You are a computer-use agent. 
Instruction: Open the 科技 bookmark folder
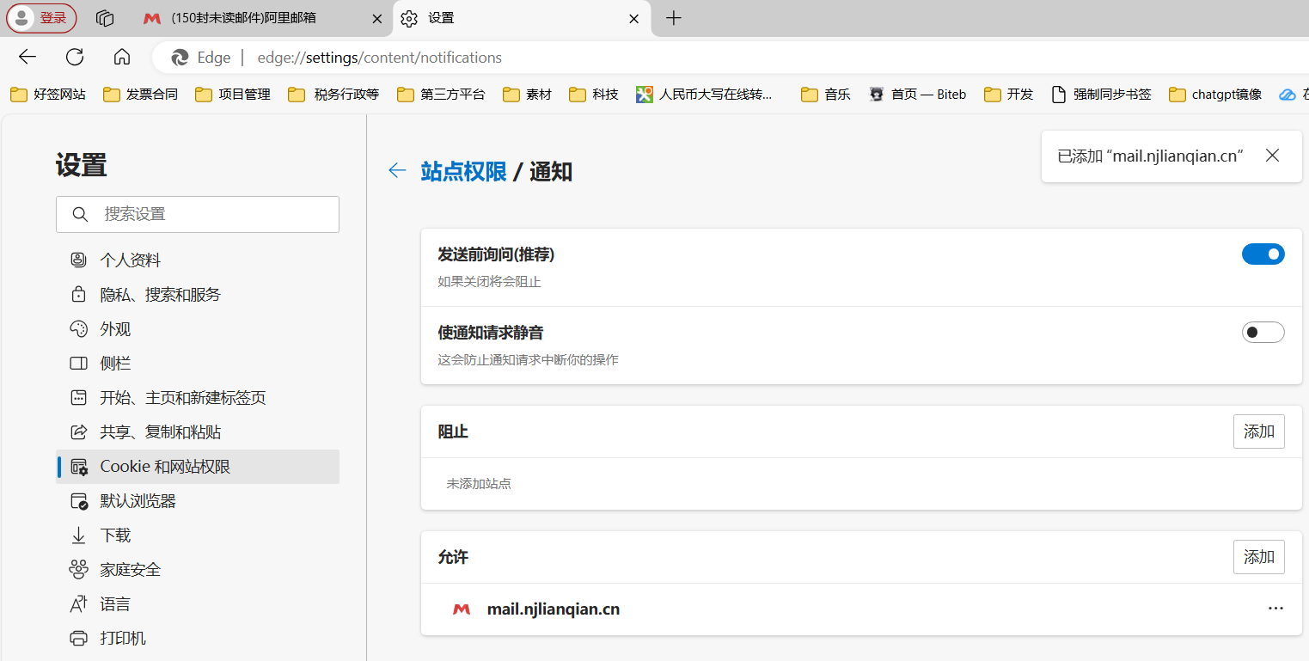point(594,95)
